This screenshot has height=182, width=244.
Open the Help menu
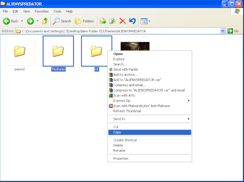[x=69, y=11]
